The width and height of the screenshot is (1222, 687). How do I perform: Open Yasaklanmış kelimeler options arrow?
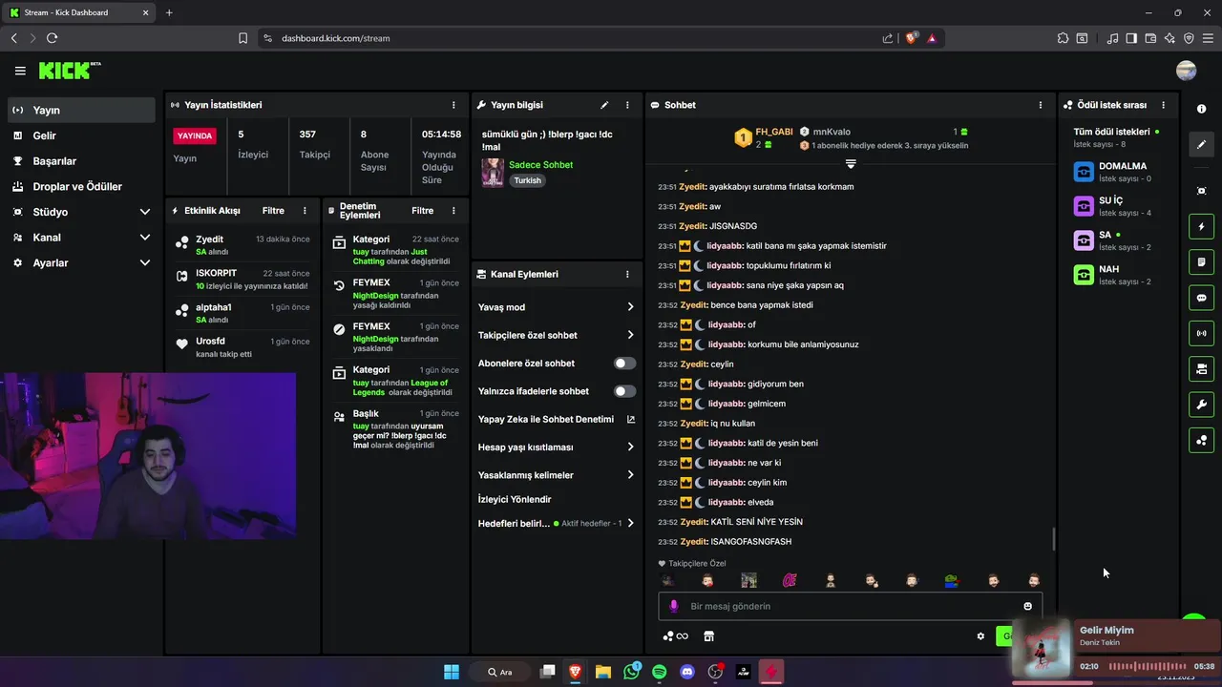pyautogui.click(x=630, y=475)
